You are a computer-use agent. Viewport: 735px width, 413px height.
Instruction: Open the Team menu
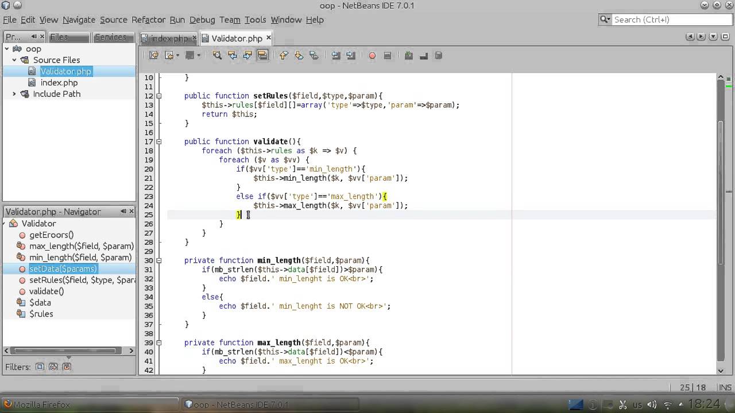pos(230,20)
